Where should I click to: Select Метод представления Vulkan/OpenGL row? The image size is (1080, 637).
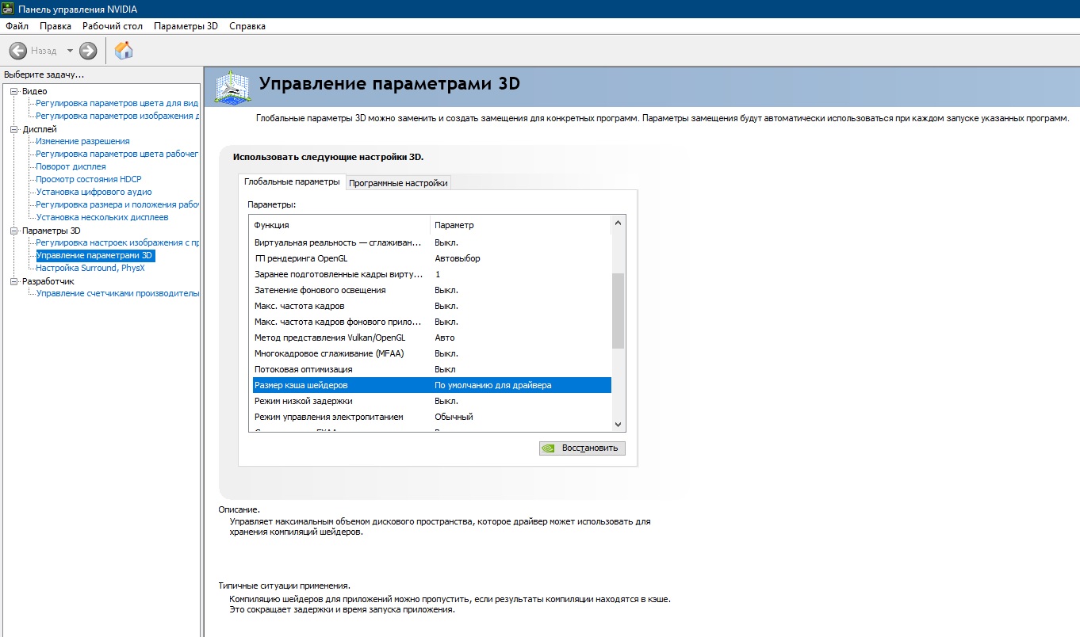click(x=432, y=338)
